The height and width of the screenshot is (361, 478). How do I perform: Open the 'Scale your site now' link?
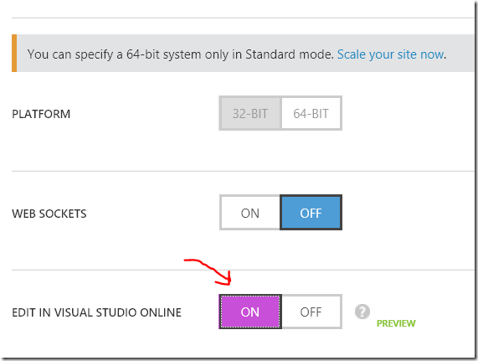(390, 54)
